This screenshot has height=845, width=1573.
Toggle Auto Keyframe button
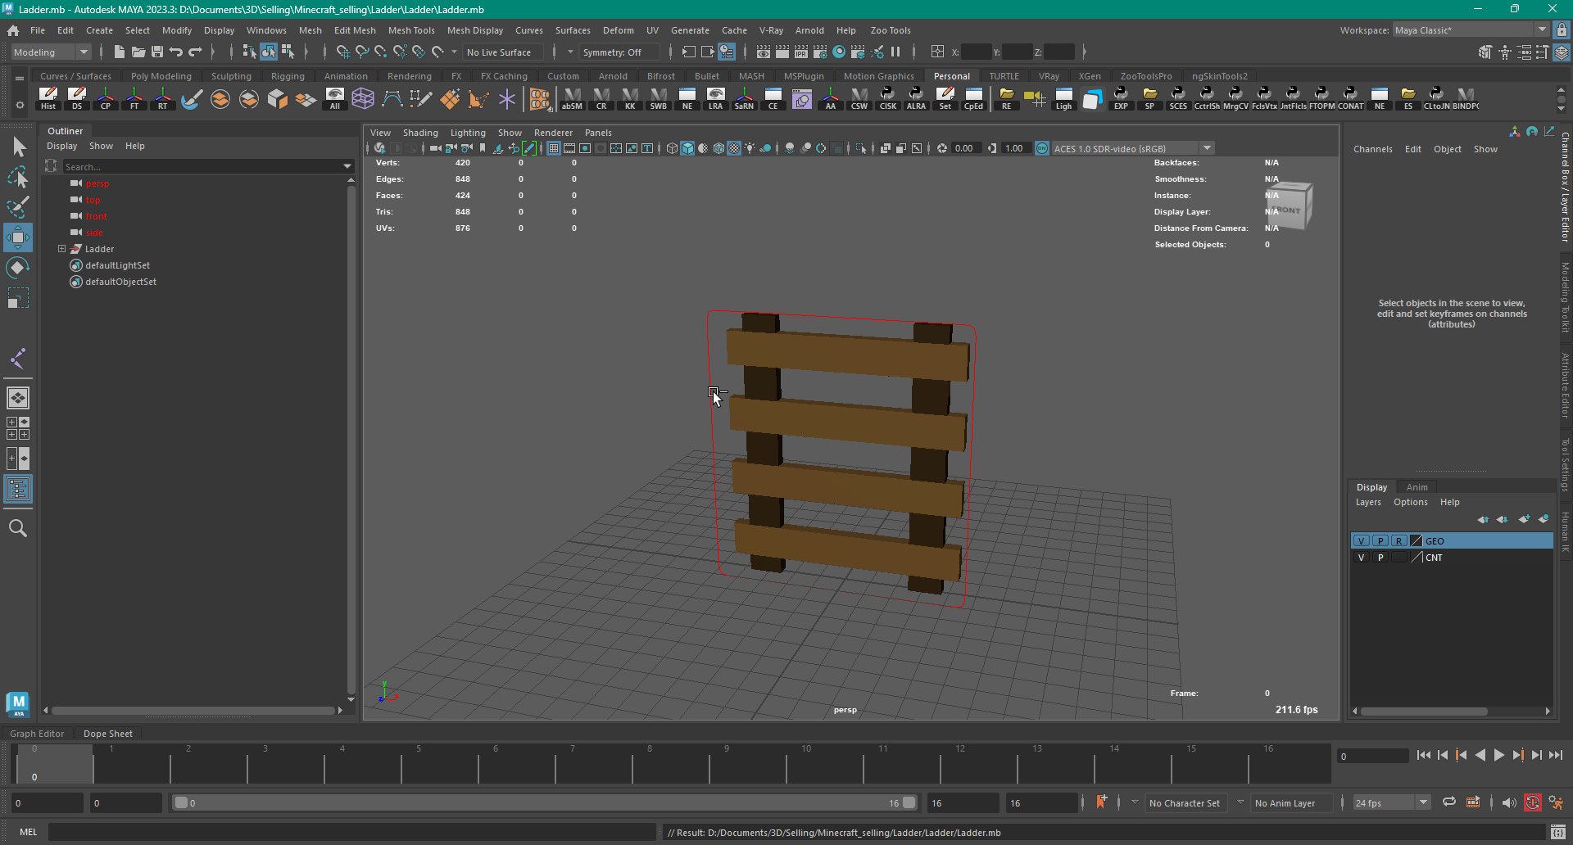tap(1532, 802)
